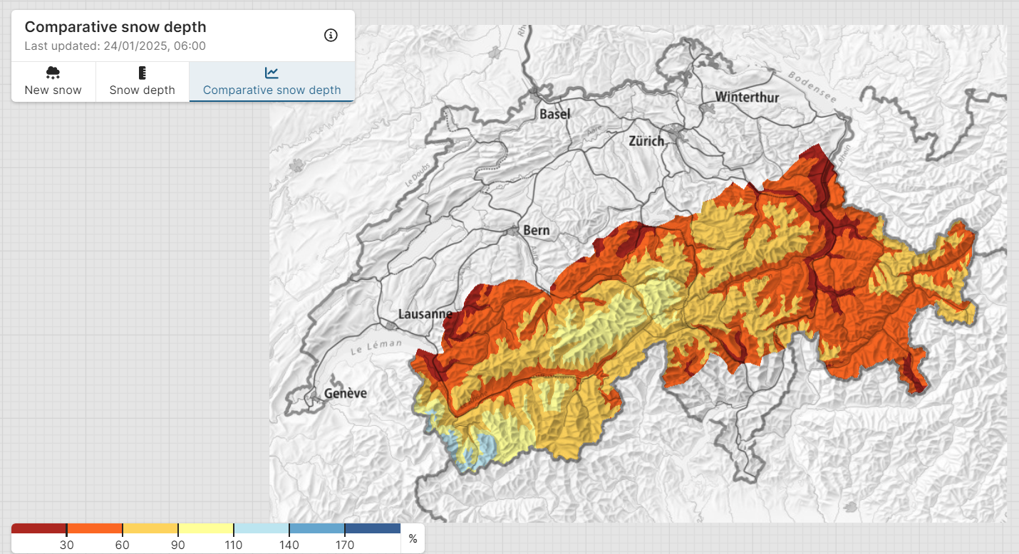This screenshot has height=554, width=1019.
Task: Pick the light orange 60–90 legend swatch
Action: 150,529
